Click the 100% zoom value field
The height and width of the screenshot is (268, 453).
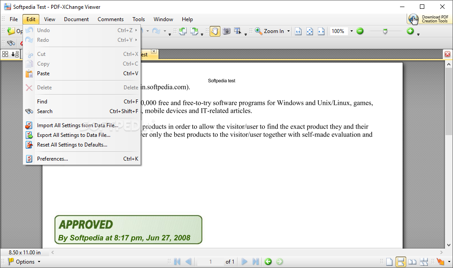[x=339, y=31]
